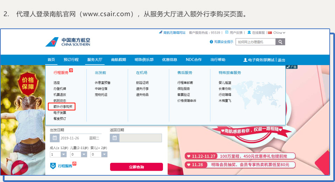This screenshot has height=182, width=335.
Task: Click the 退出 logout link
Action: point(281,60)
